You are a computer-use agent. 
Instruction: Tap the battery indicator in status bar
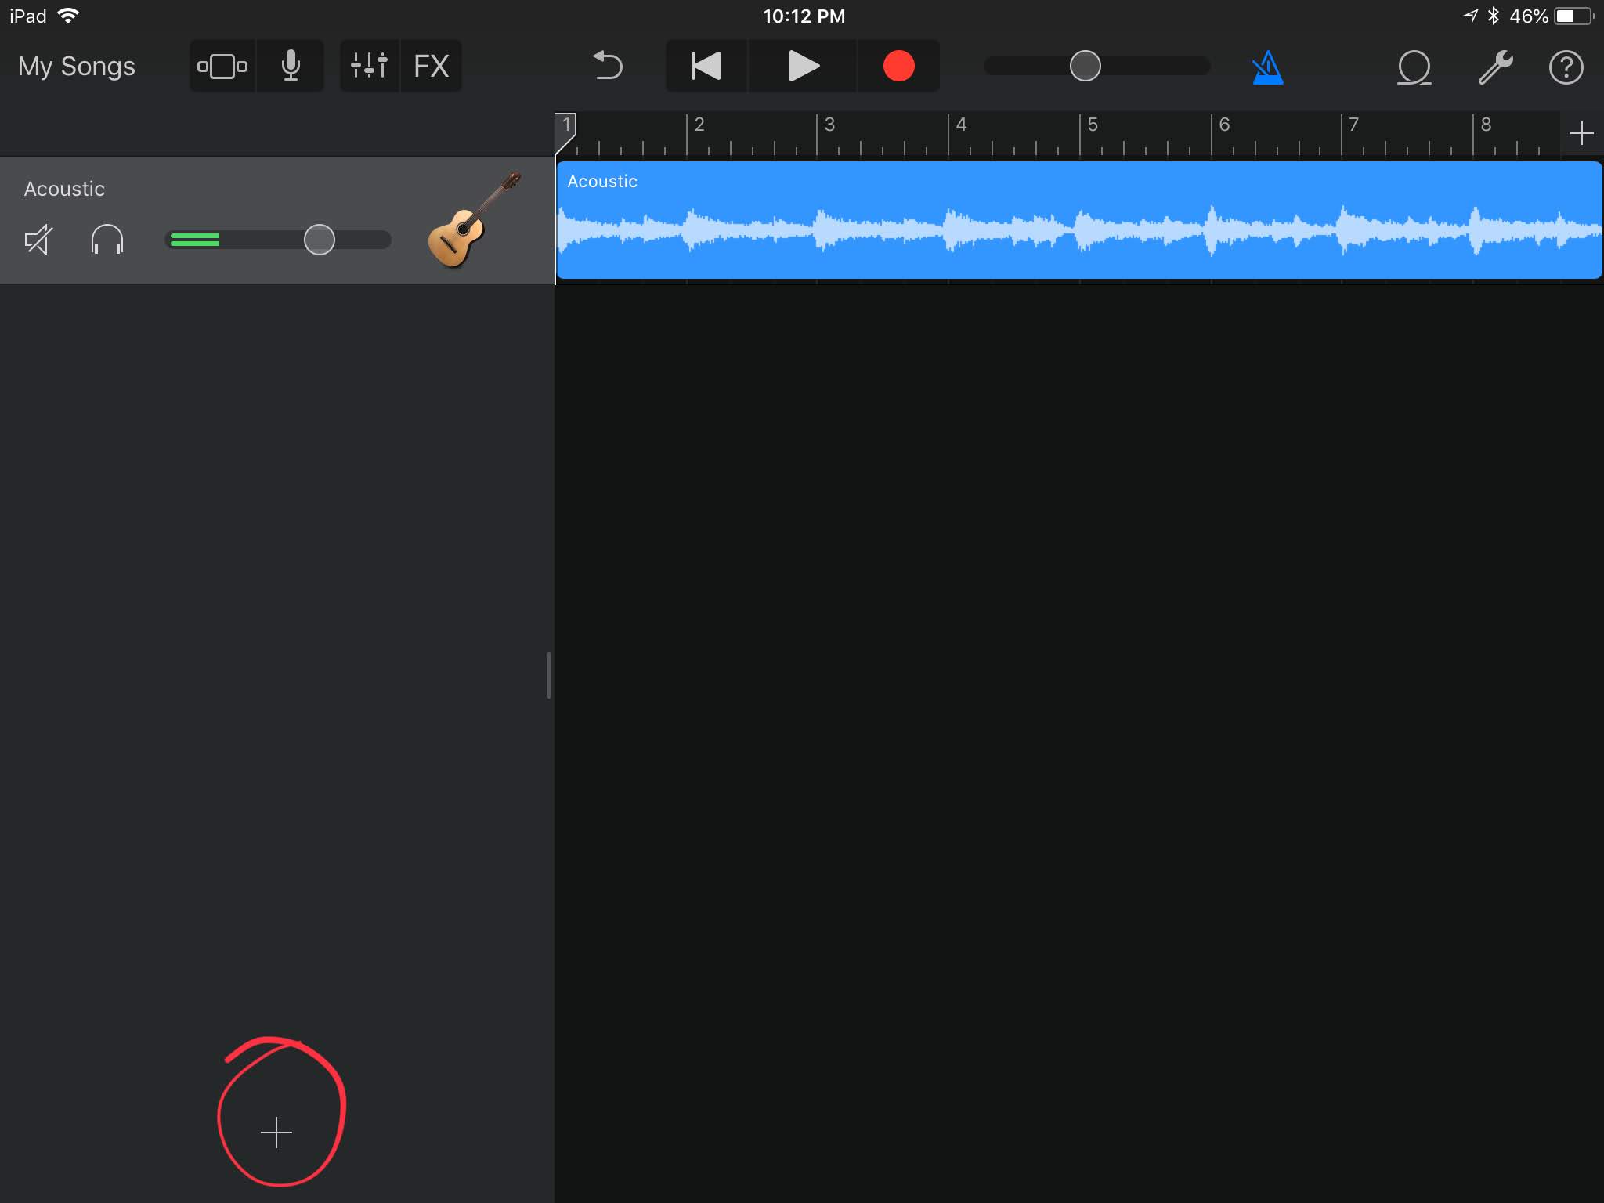(x=1574, y=16)
